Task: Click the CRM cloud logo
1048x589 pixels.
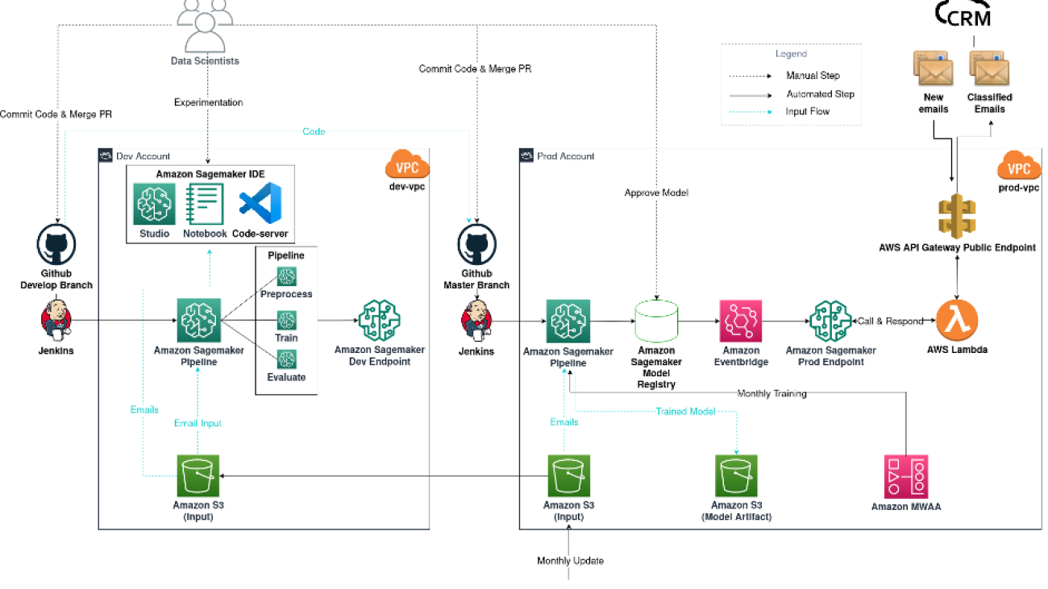Action: pos(963,14)
